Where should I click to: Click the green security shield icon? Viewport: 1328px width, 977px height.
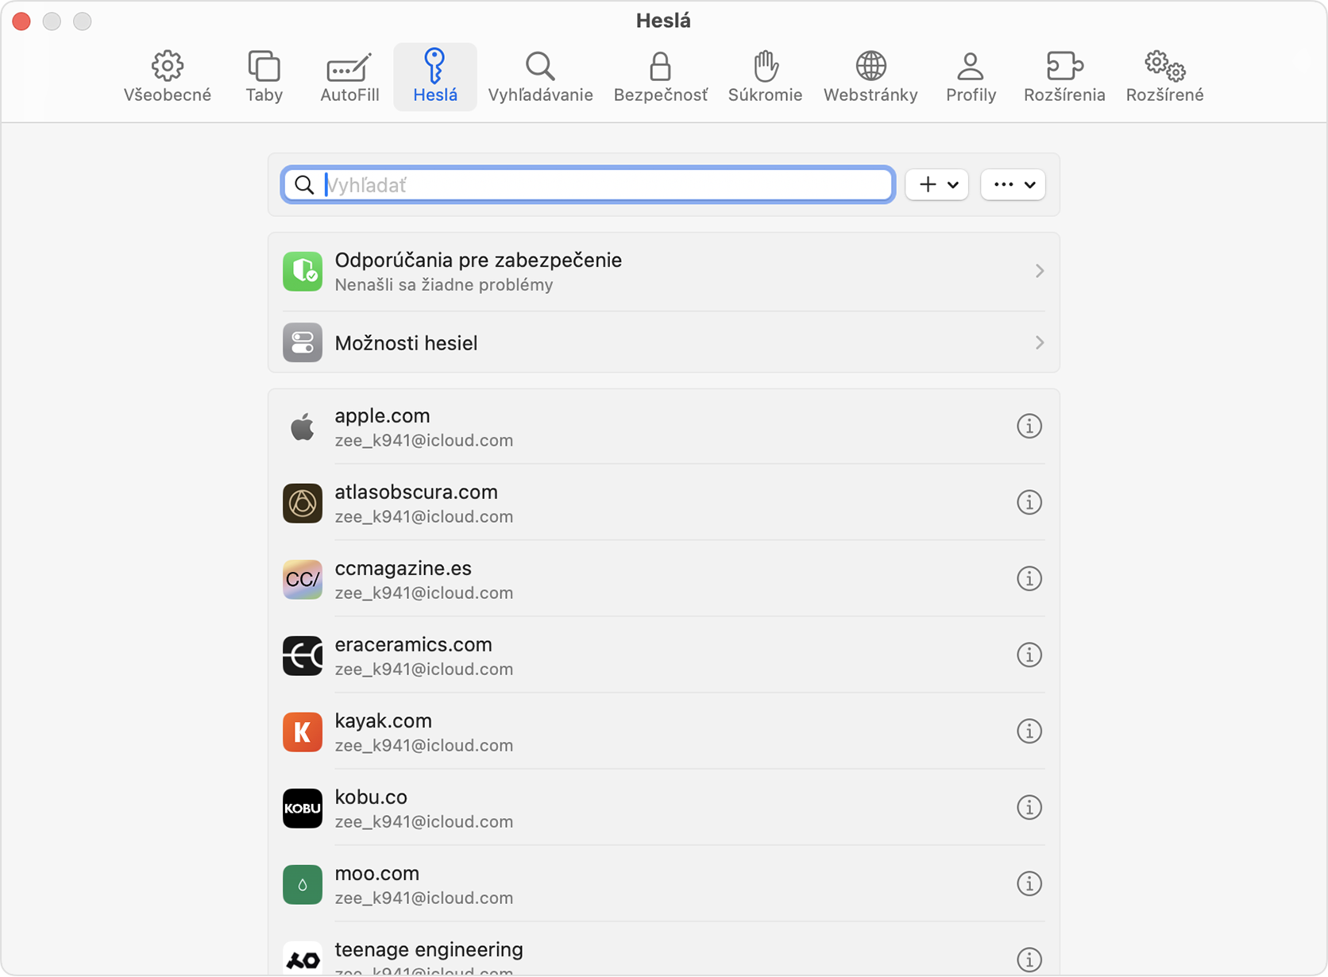[303, 271]
